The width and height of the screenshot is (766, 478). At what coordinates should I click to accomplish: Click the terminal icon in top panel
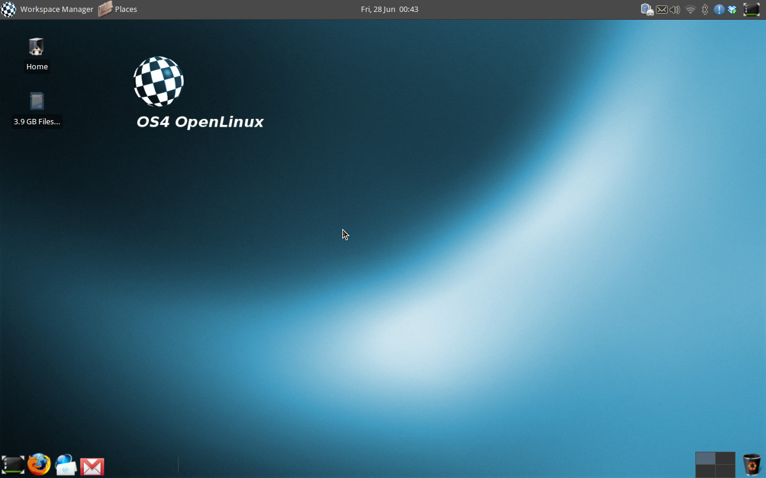(x=752, y=9)
